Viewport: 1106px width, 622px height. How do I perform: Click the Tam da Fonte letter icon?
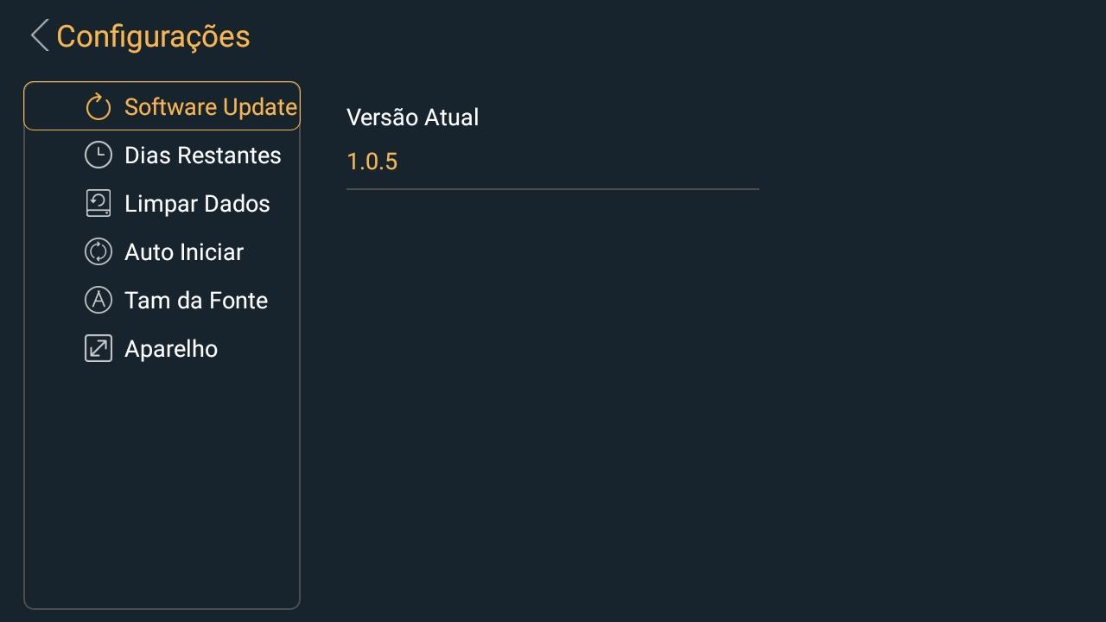(99, 301)
